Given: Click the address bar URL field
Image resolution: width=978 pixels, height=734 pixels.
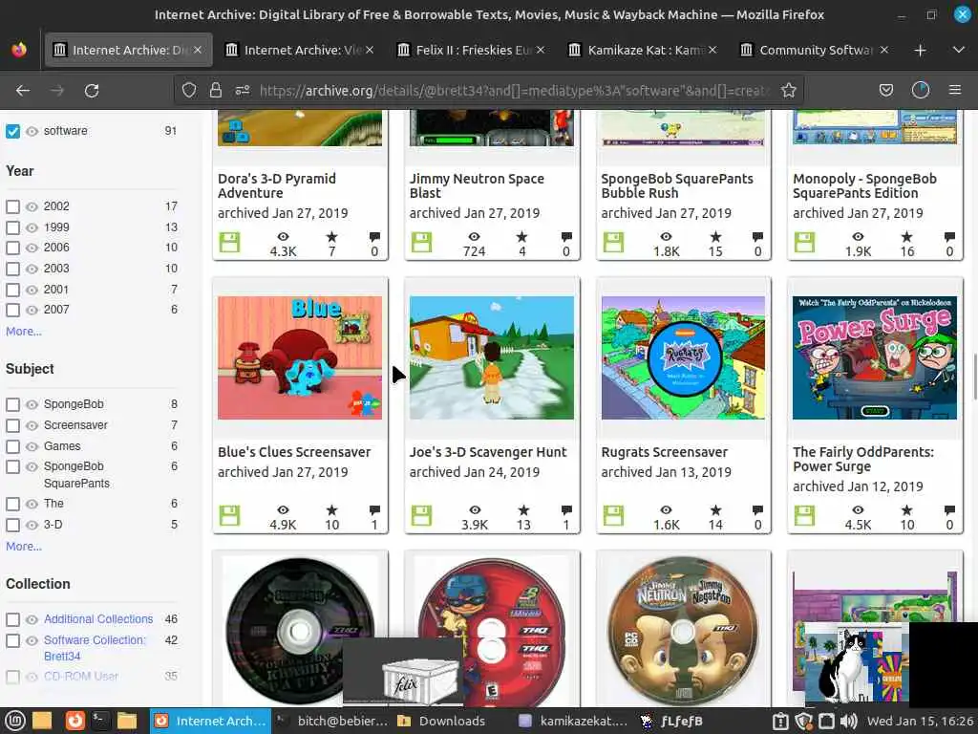Looking at the screenshot, I should [512, 91].
